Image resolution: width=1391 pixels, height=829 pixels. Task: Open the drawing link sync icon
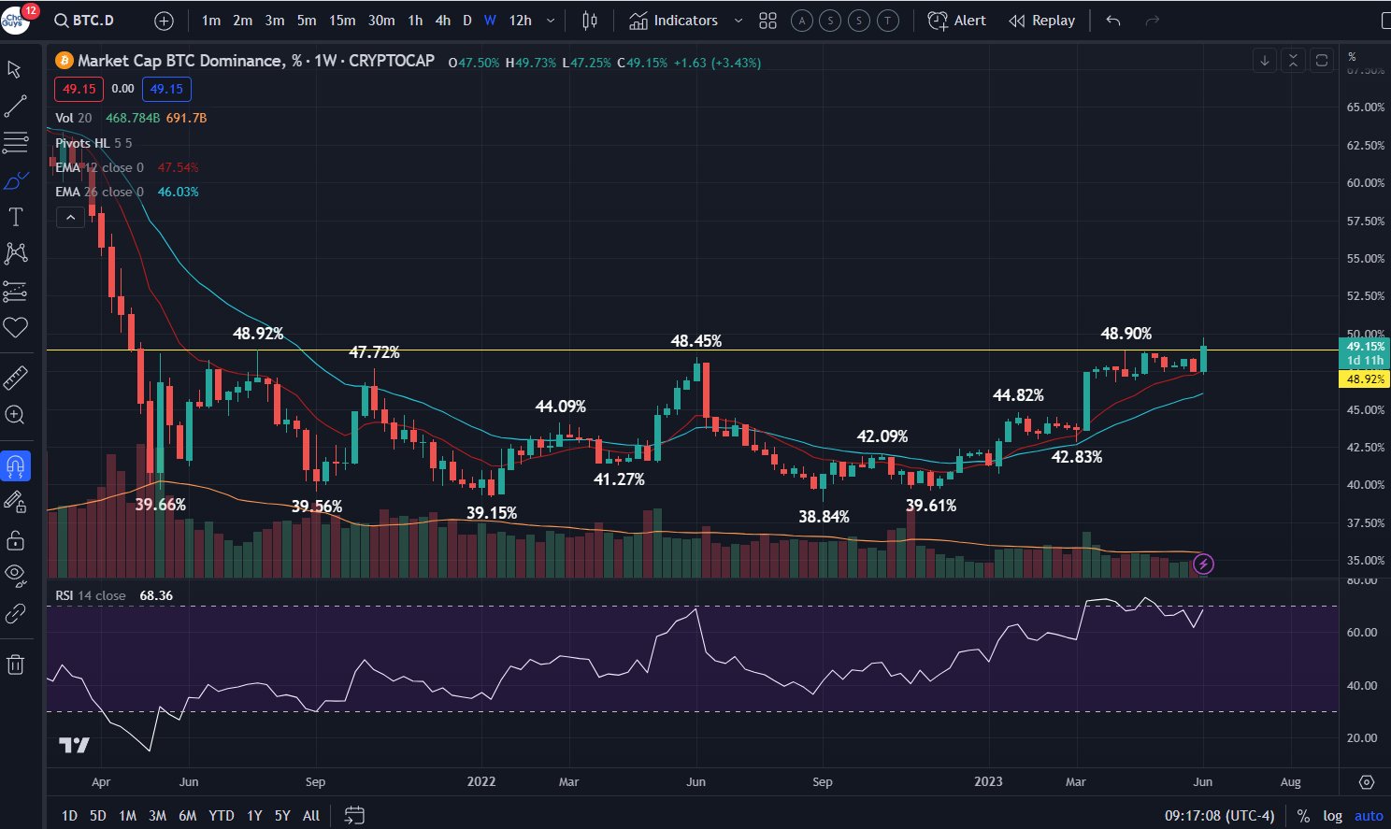15,613
